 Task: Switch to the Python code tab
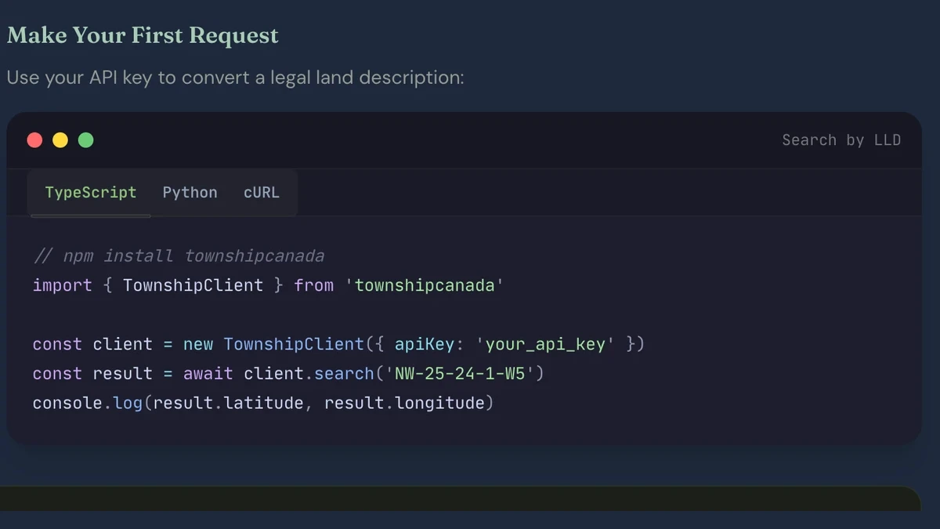(x=190, y=193)
